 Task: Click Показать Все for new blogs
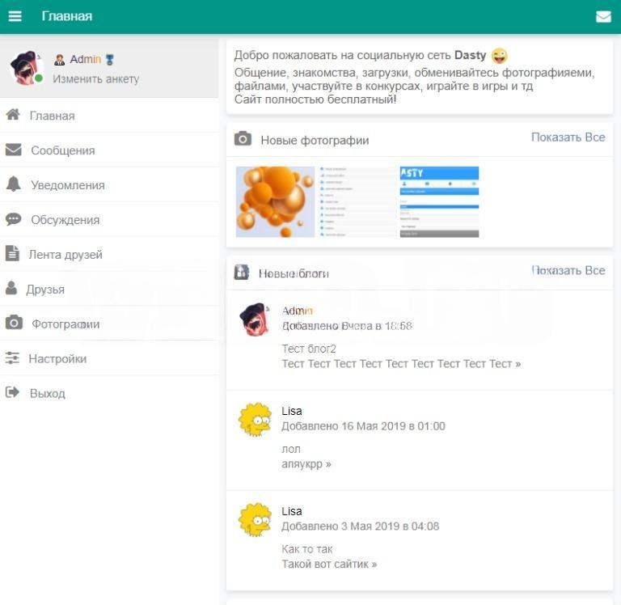tap(568, 270)
